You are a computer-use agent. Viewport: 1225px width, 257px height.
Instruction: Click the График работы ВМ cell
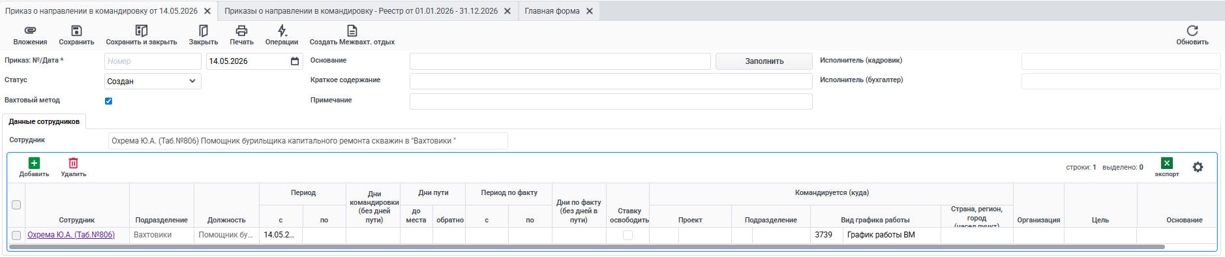[x=892, y=235]
